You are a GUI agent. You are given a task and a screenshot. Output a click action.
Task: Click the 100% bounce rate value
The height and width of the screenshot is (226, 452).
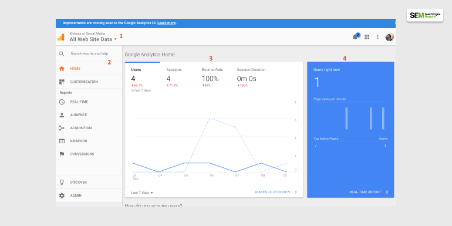(210, 79)
